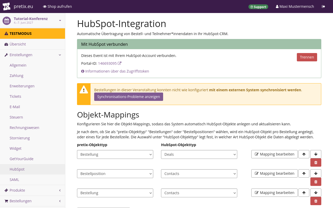Open Shop aufrufen in top bar

click(x=57, y=6)
